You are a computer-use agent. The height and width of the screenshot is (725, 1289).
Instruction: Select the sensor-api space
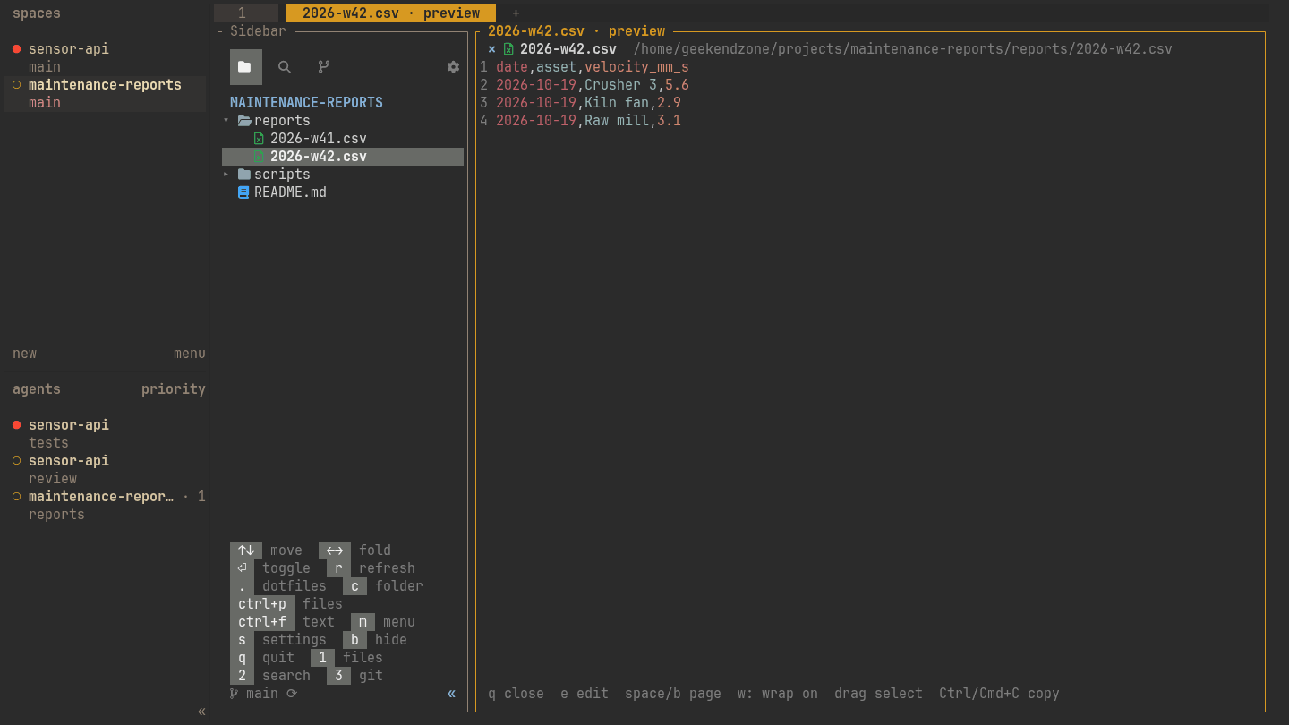(106, 58)
